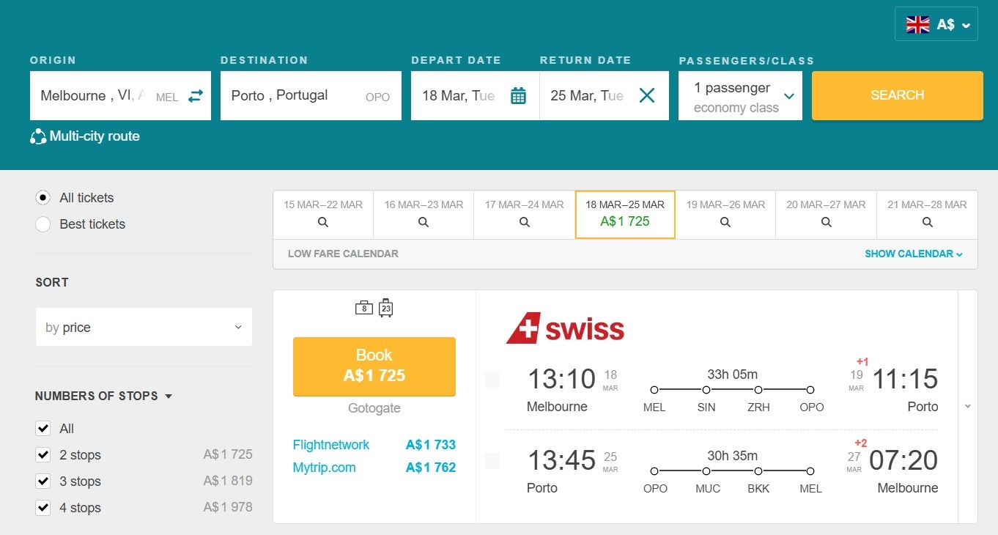Image resolution: width=998 pixels, height=535 pixels.
Task: Search fares for 21 MAR–28 MAR magnifier
Action: point(927,222)
